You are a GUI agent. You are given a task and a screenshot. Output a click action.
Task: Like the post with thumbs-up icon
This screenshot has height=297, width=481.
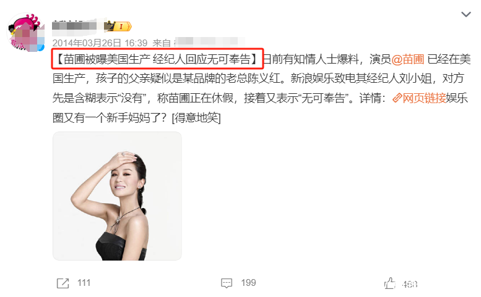(389, 283)
